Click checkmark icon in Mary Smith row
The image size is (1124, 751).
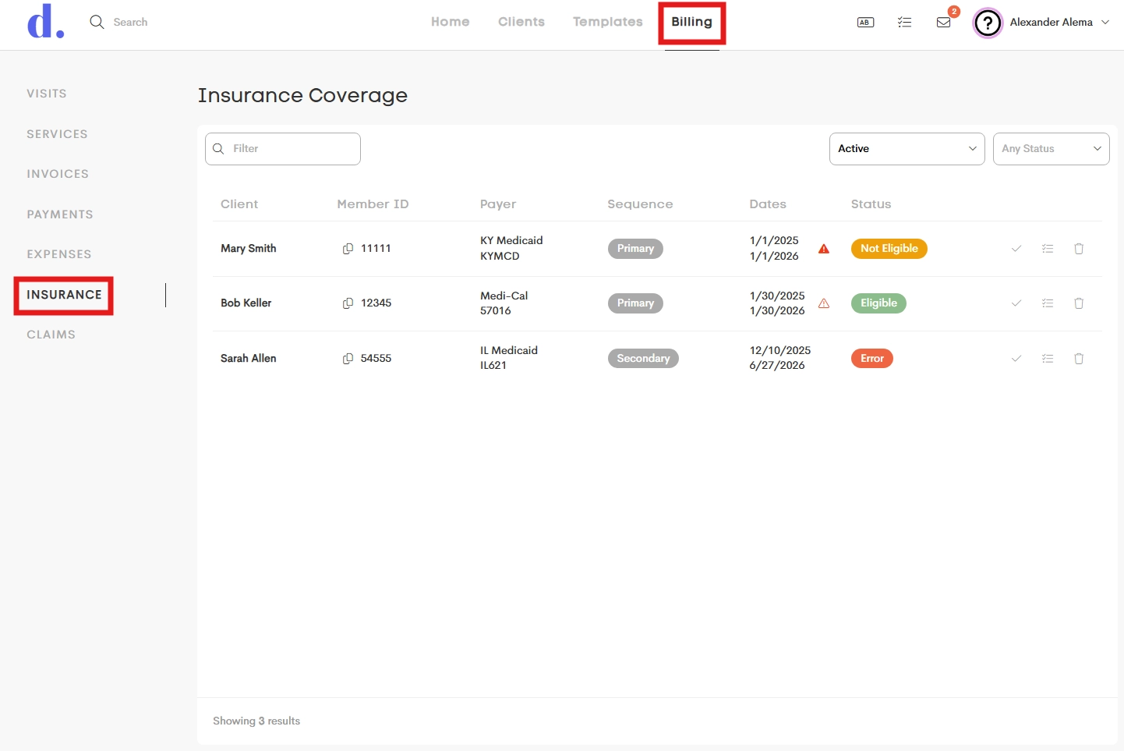tap(1016, 249)
